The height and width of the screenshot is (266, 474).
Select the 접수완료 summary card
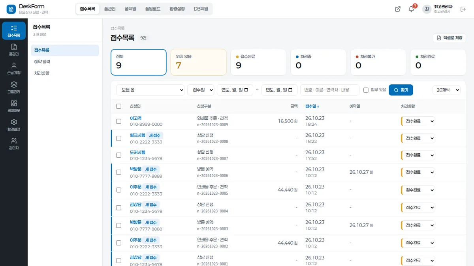click(258, 62)
